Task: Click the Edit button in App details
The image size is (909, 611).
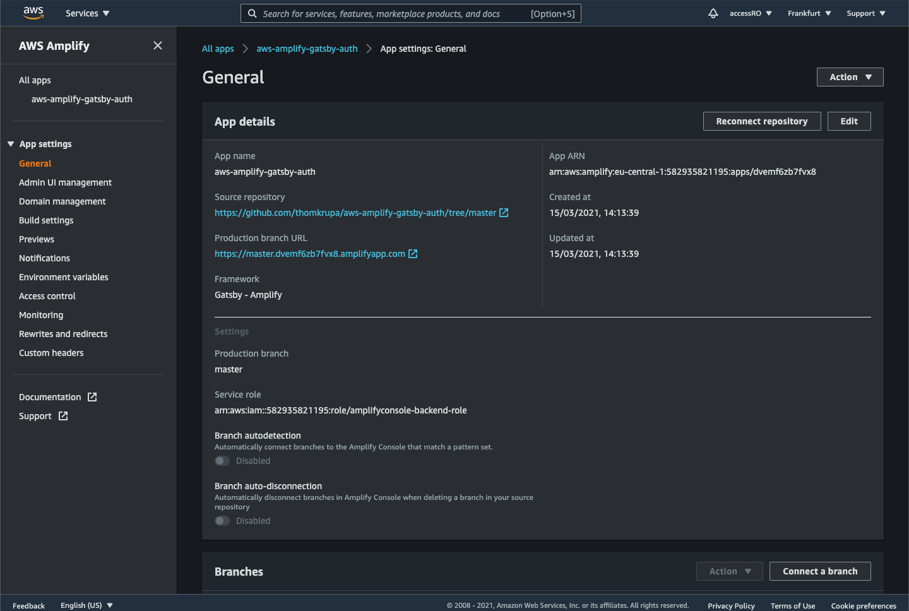Action: 849,121
